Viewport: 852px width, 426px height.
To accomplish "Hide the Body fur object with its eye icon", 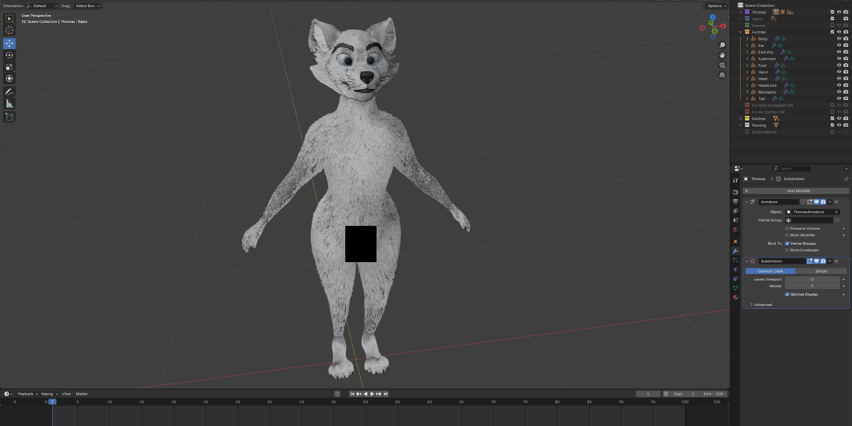I will tap(839, 38).
